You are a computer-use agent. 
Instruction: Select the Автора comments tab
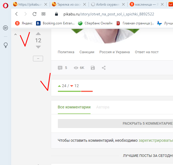103,107
